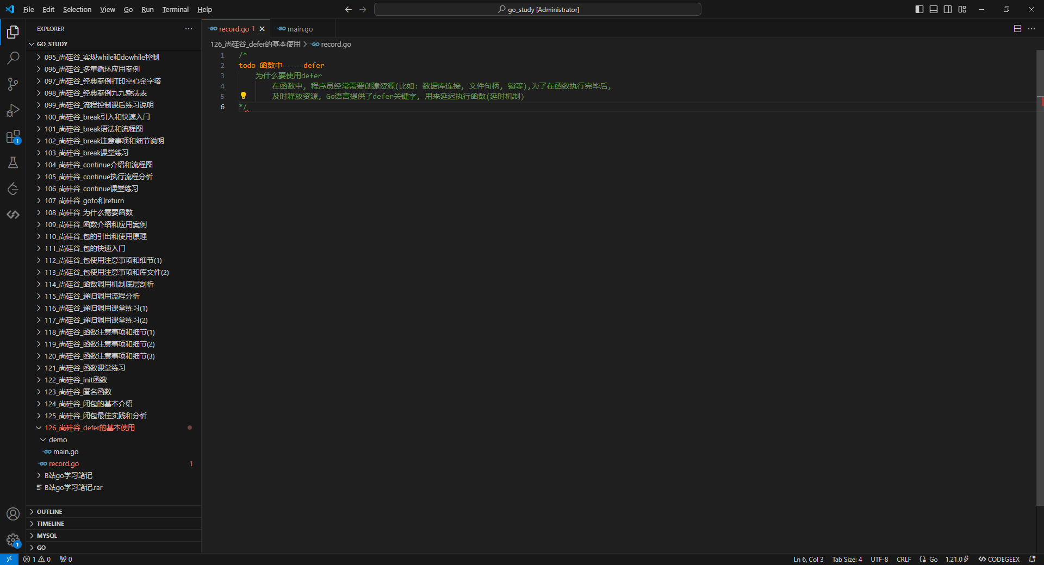Image resolution: width=1044 pixels, height=565 pixels.
Task: Click the Ln 6, Col 3 status item
Action: point(808,559)
